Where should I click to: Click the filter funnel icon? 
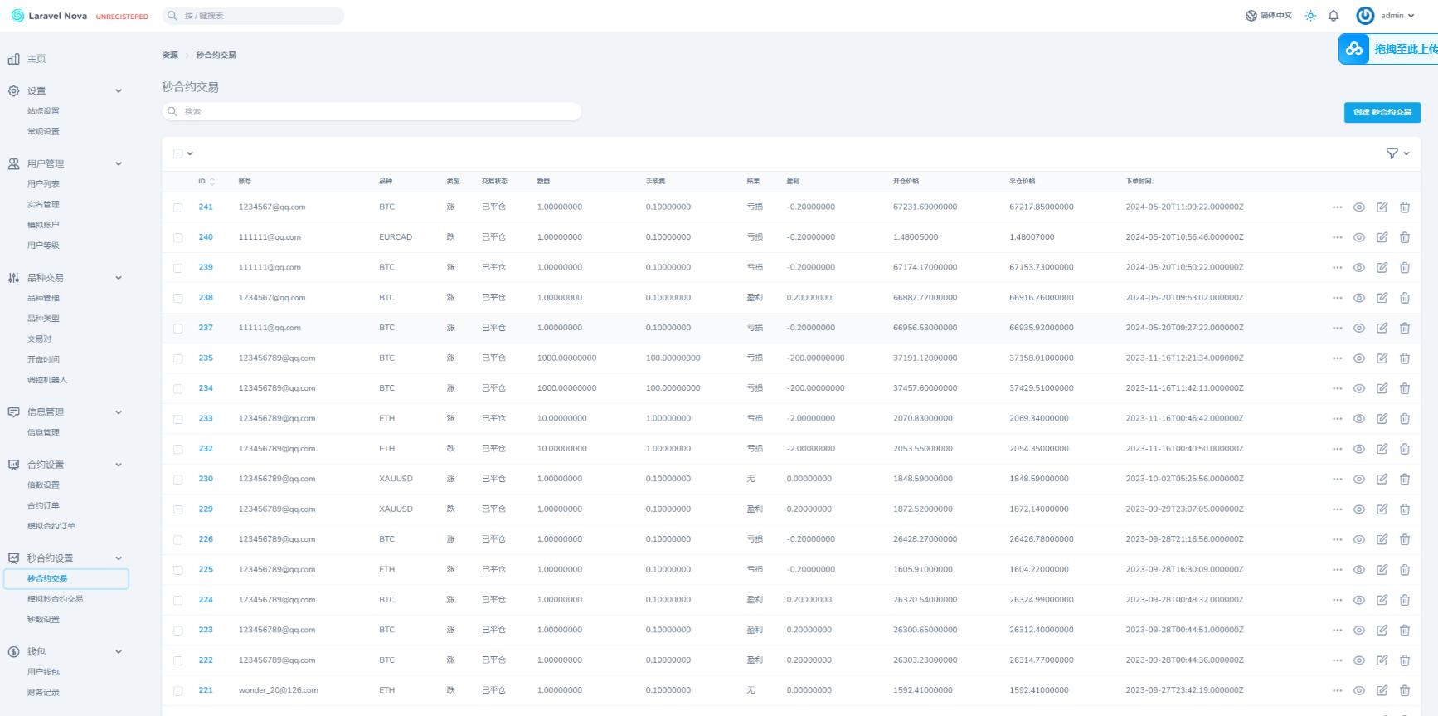point(1392,153)
